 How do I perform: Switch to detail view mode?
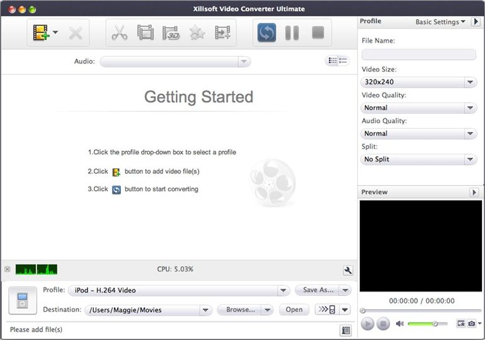point(343,60)
